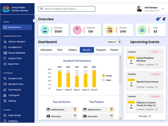168x126 pixels.
Task: Open Dashboard in the sidebar
Action: click(17, 27)
